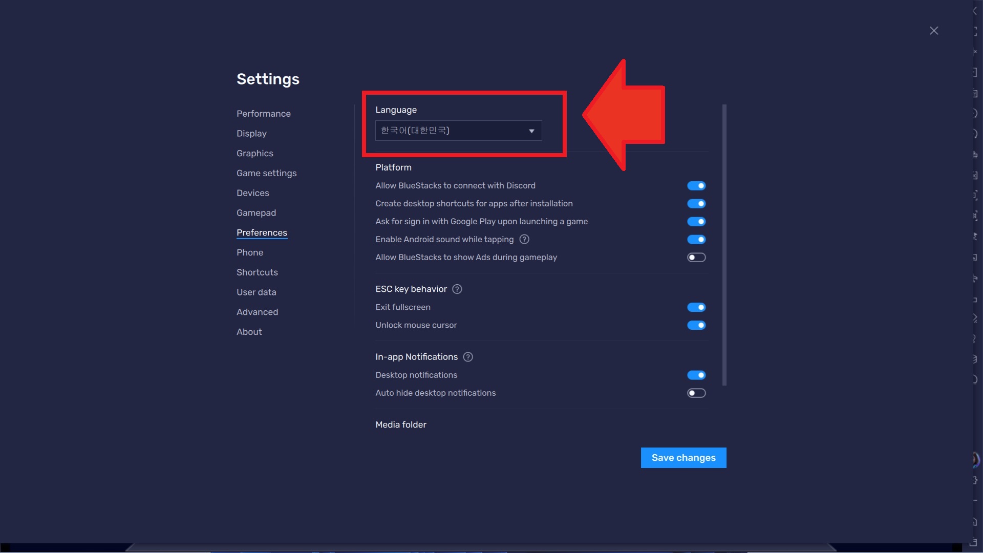Click the "Platform" section heading
The height and width of the screenshot is (553, 983).
point(393,167)
